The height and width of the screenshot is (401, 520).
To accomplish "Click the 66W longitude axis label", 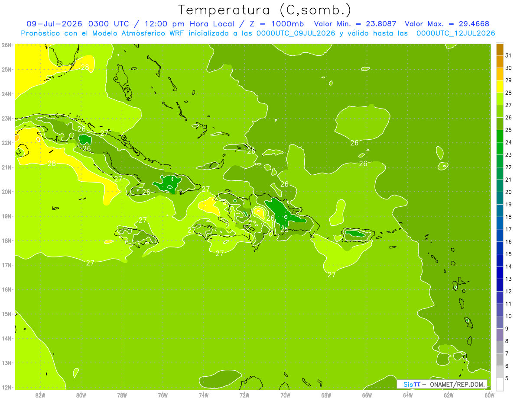I will pyautogui.click(x=367, y=395).
